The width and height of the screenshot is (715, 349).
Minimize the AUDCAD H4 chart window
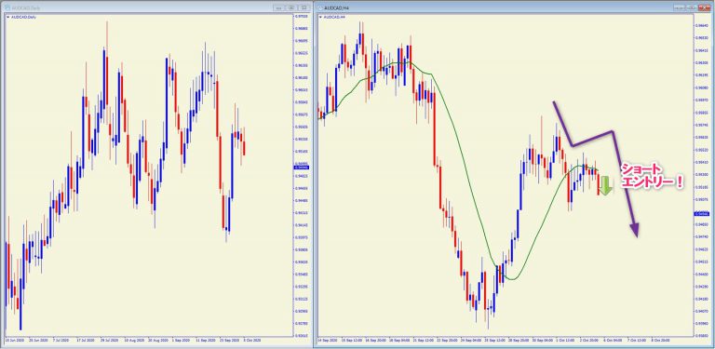[x=681, y=7]
